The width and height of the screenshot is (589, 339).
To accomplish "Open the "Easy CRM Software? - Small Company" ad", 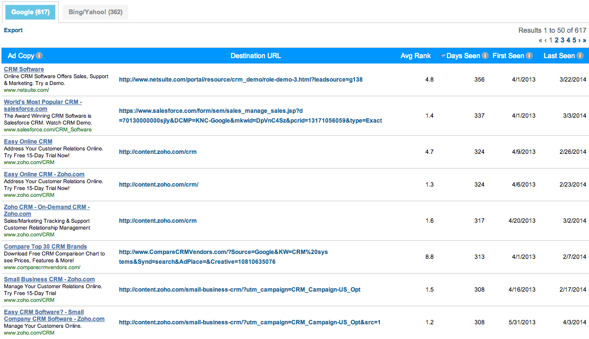I will pyautogui.click(x=54, y=316).
